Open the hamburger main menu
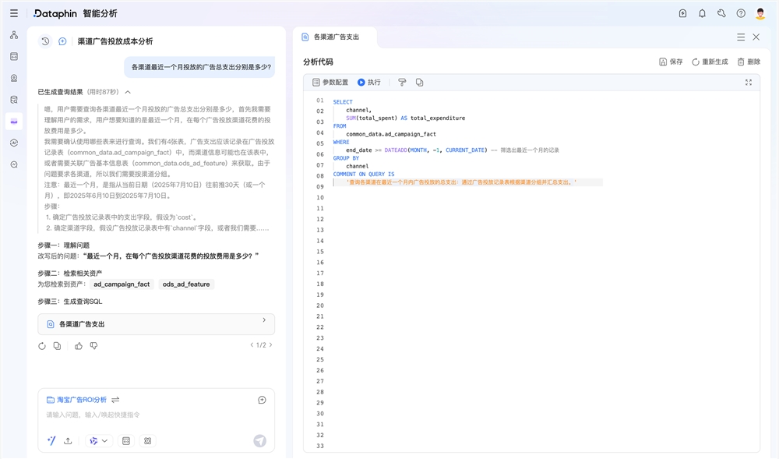 (14, 13)
